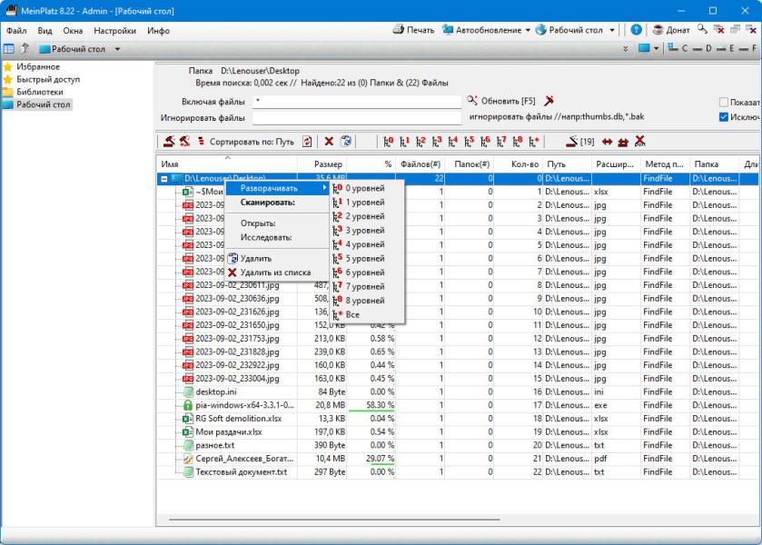Click the [19] cleanup toolbar icon
Image resolution: width=762 pixels, height=545 pixels.
[x=579, y=142]
